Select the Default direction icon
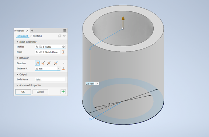The height and width of the screenshot is (137, 209). [x=37, y=63]
